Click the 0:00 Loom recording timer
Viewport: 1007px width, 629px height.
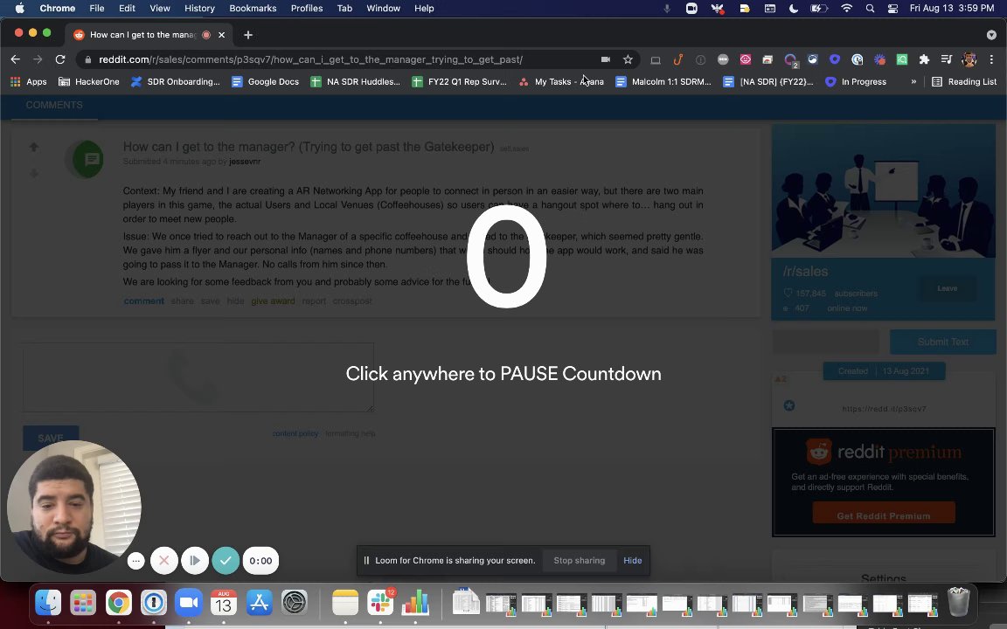[x=260, y=560]
